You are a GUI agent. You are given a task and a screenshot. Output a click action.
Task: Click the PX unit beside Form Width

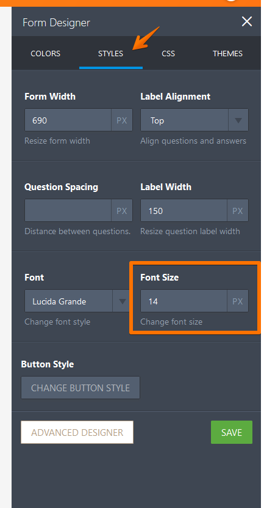122,120
